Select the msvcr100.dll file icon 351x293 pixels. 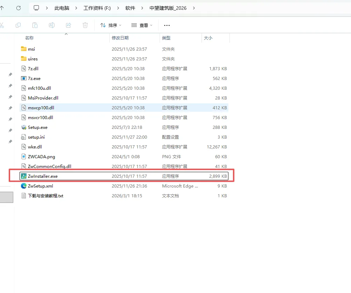pos(24,117)
